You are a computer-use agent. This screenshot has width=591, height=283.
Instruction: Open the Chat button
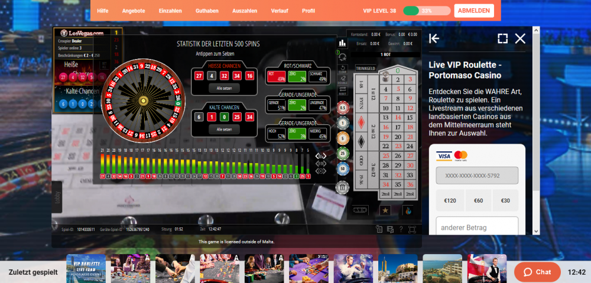tap(537, 272)
